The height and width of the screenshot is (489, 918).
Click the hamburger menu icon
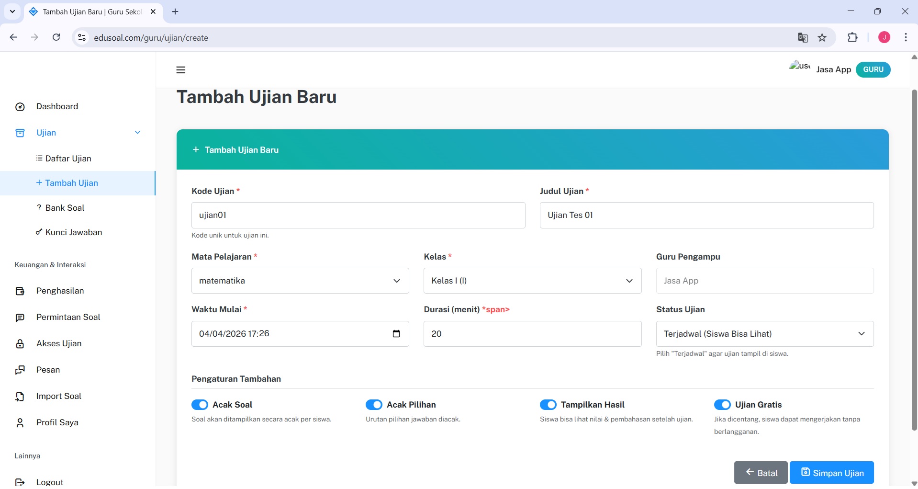(x=180, y=70)
